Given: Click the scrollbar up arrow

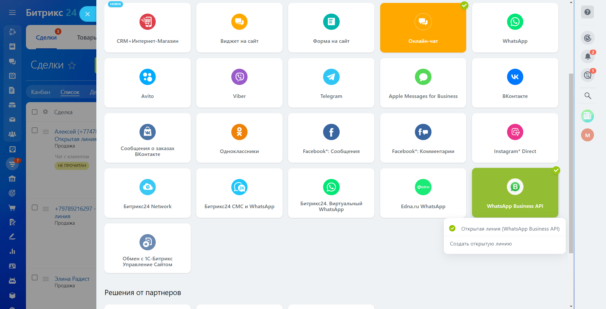Looking at the screenshot, I should click(x=571, y=2).
